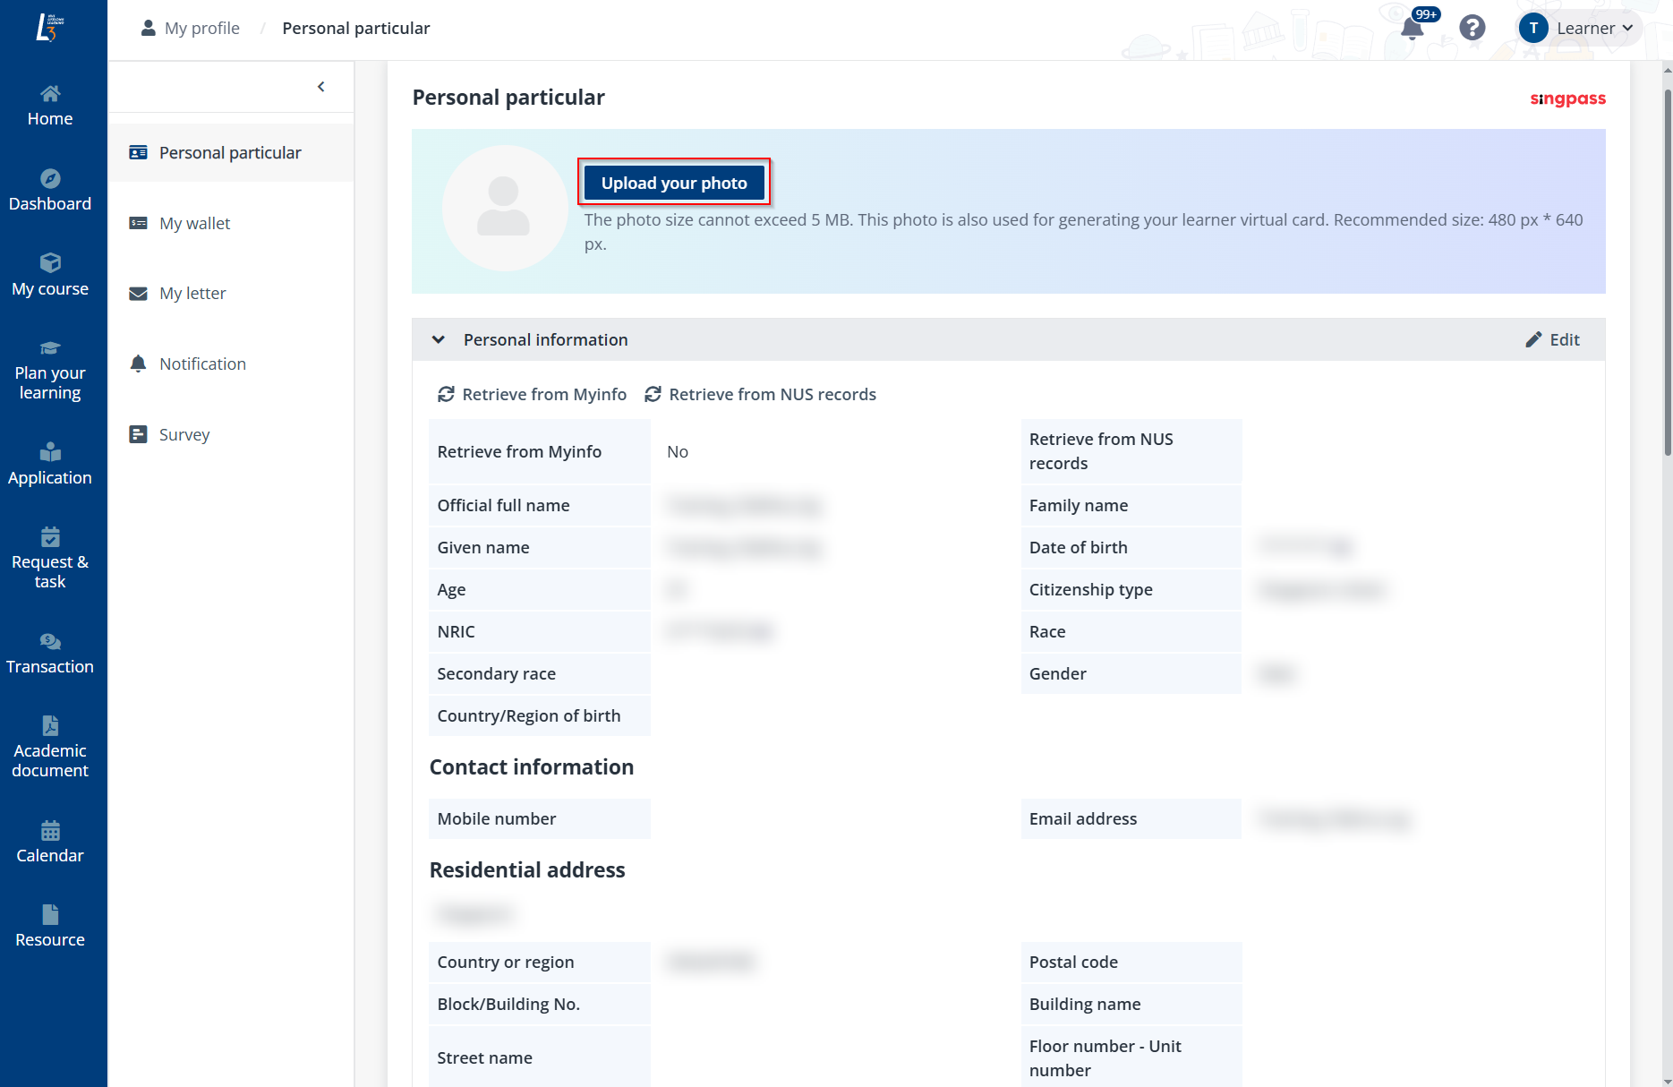Click the 'Residential address' heading
1673x1087 pixels.
(x=527, y=870)
